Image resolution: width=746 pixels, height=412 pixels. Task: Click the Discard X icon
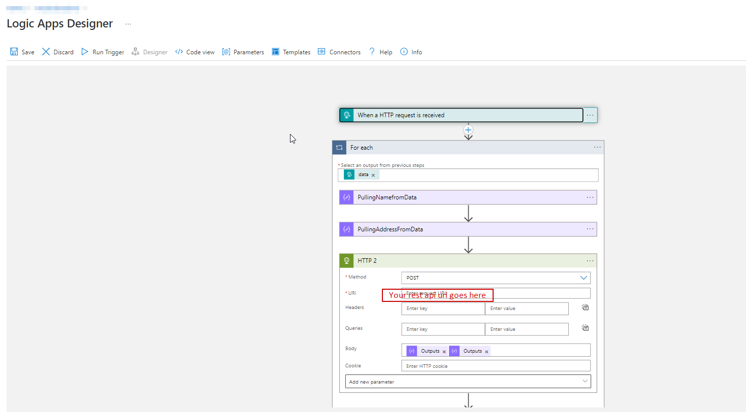[46, 52]
